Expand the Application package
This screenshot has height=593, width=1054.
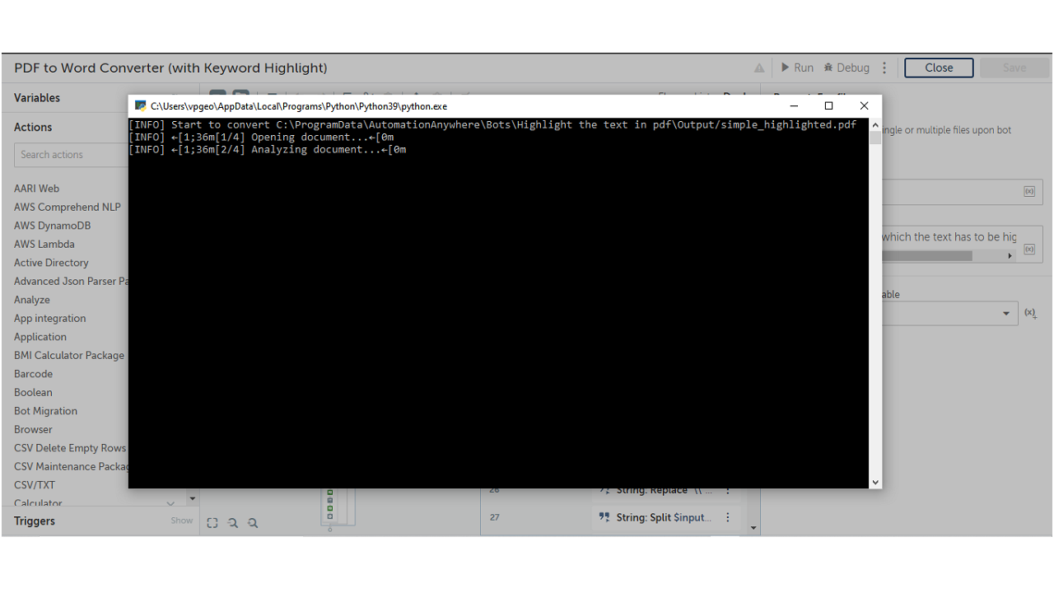pos(40,337)
